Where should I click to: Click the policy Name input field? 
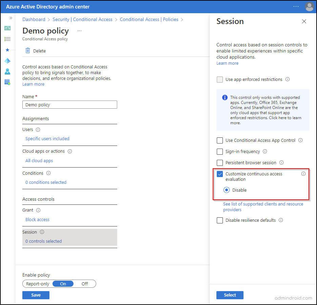70,105
